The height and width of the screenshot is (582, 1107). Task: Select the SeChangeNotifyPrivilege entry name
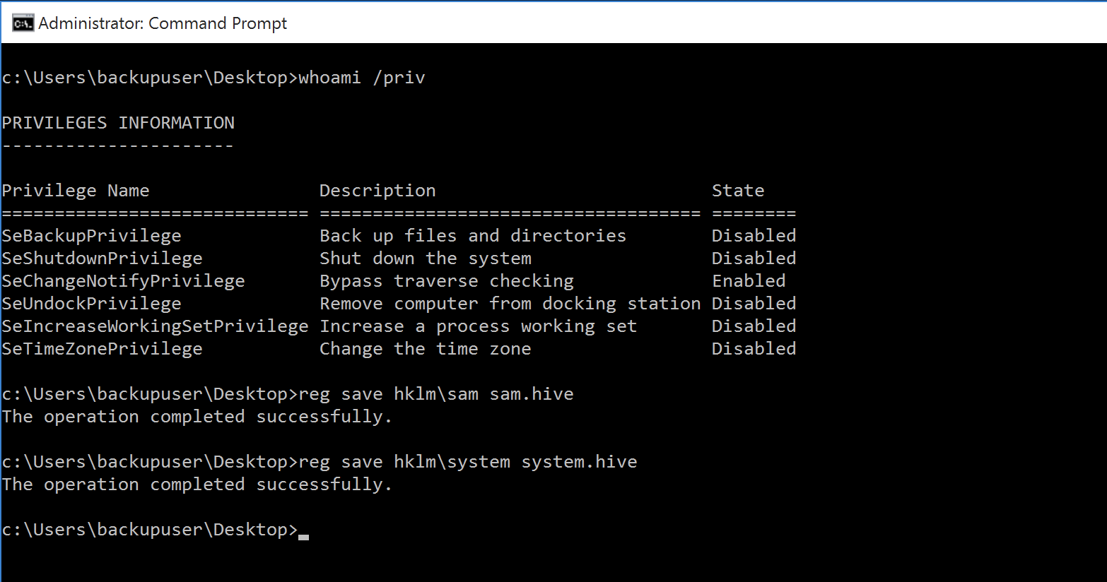(x=124, y=281)
